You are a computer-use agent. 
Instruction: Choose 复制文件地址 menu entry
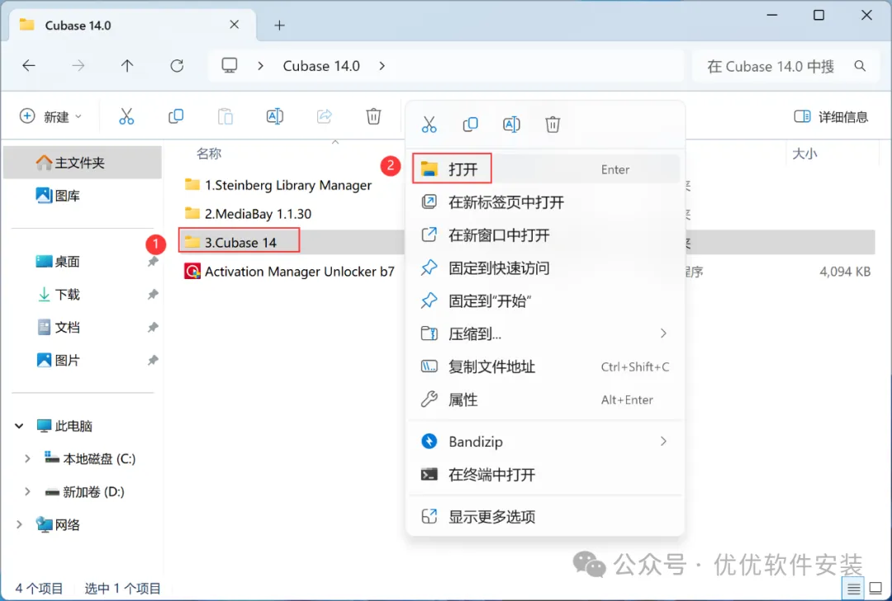tap(545, 367)
